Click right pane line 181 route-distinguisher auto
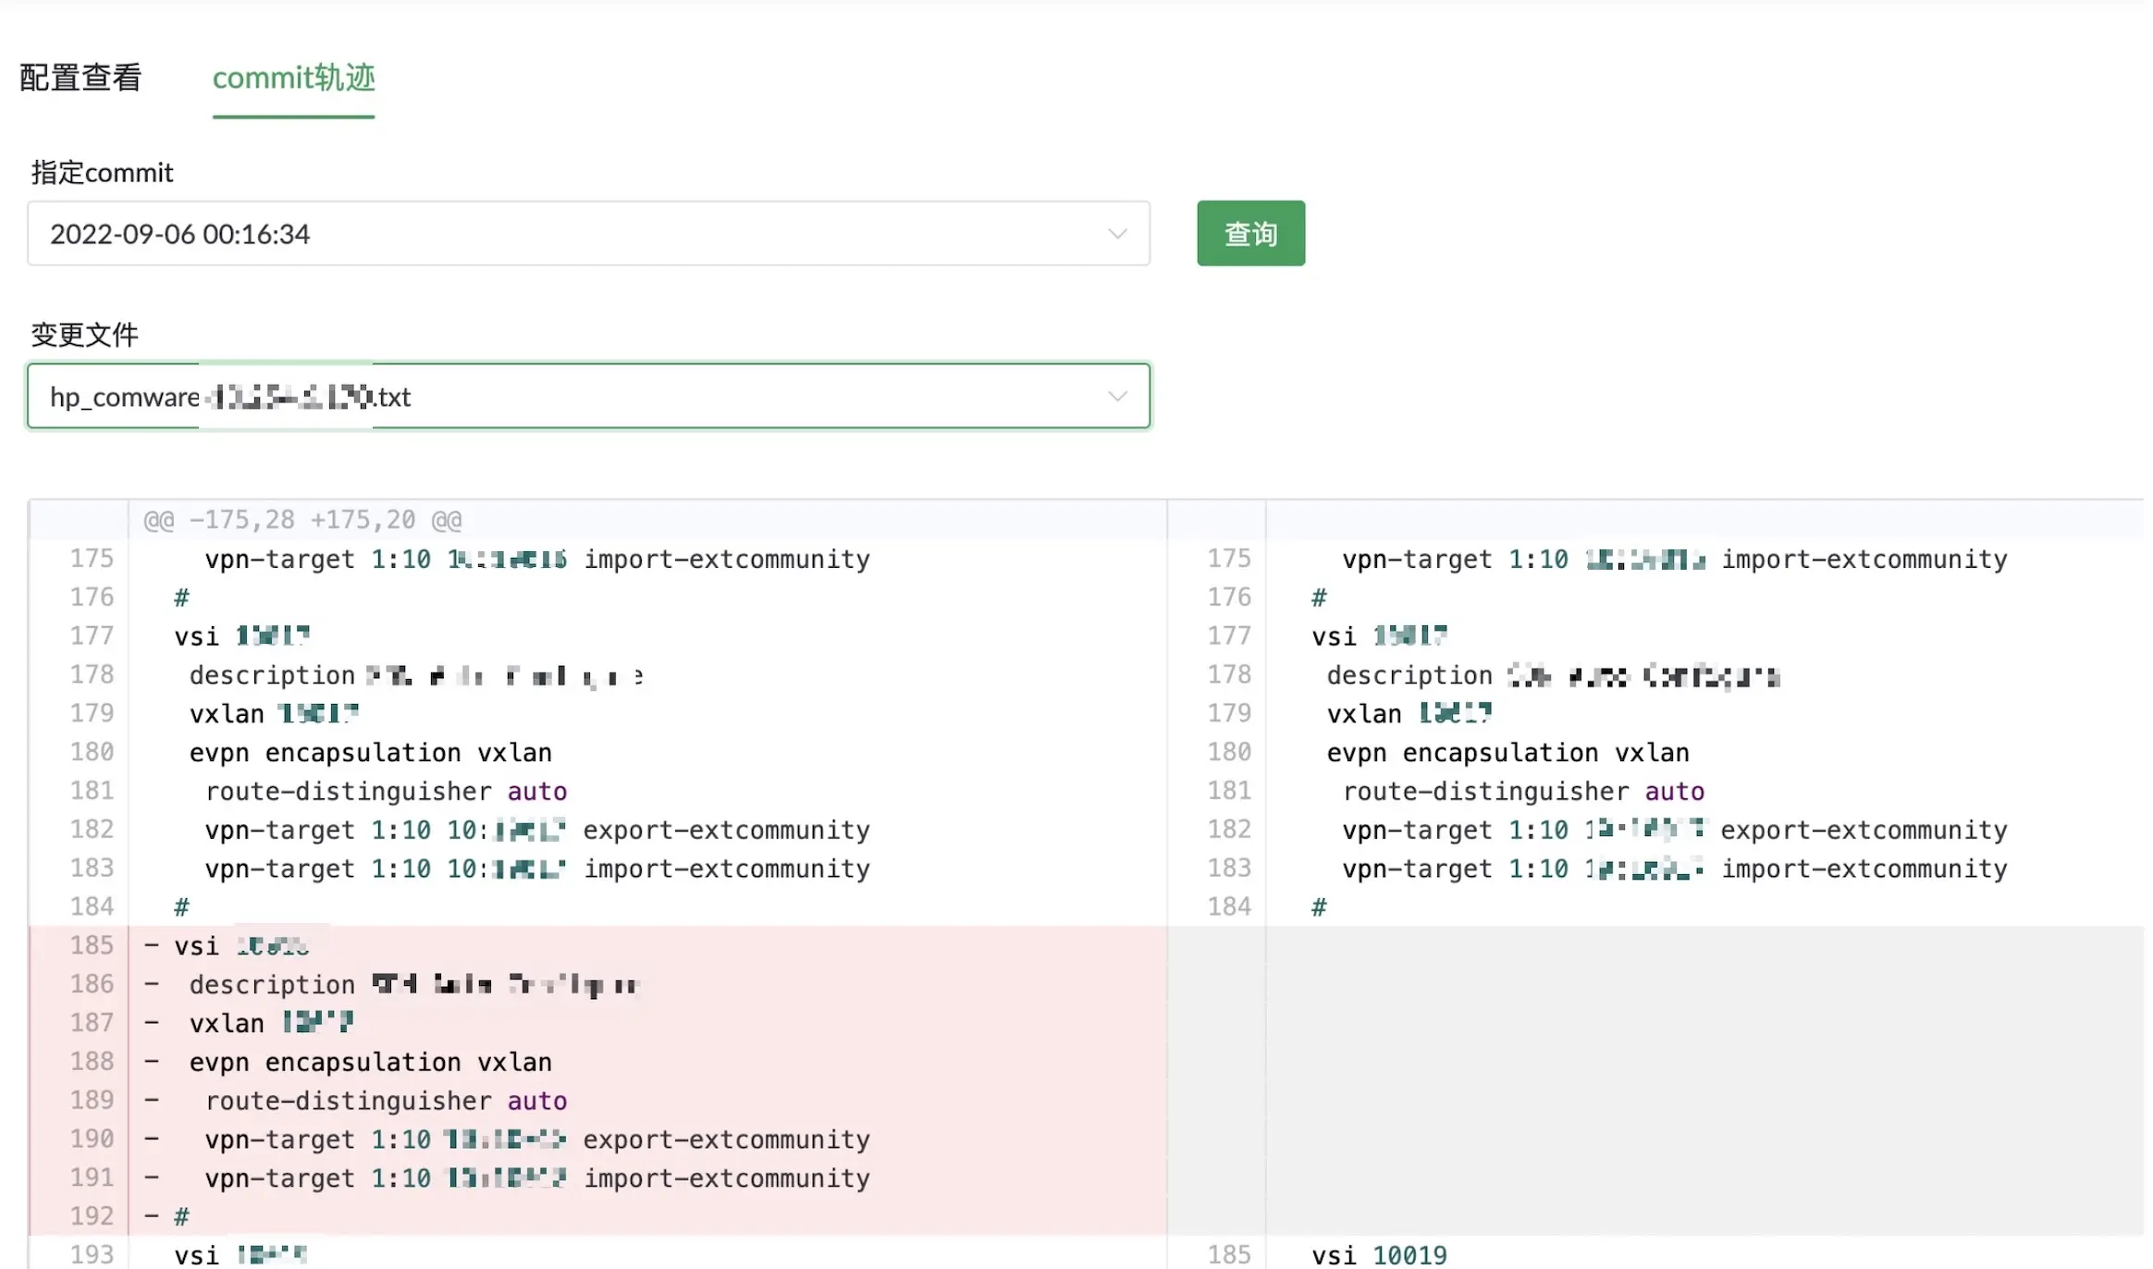 click(1523, 792)
